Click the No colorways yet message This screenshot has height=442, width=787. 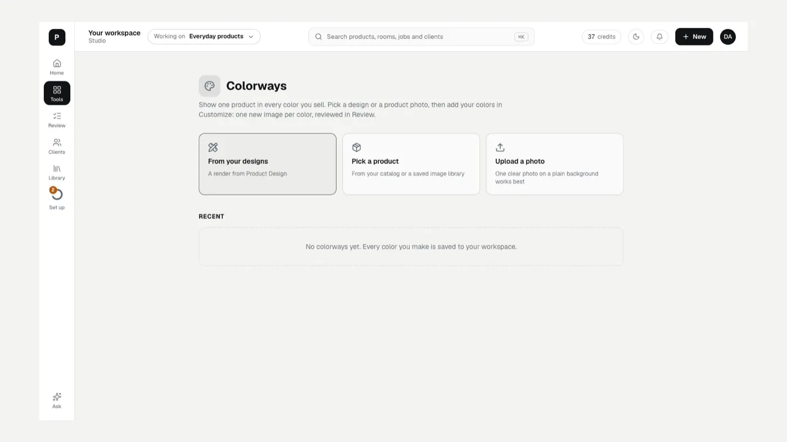coord(411,247)
